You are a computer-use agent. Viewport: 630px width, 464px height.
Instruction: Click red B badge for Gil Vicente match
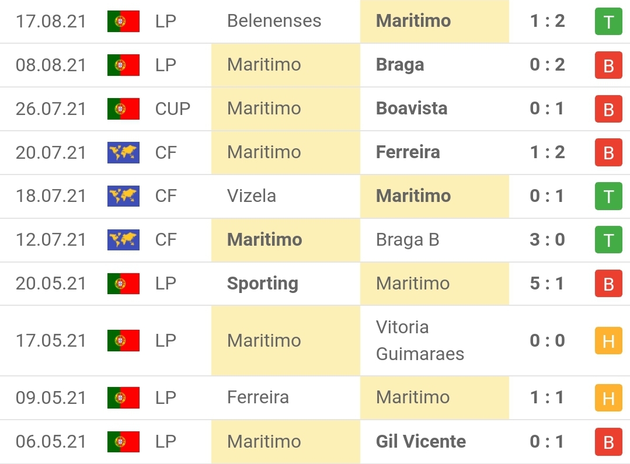pos(608,442)
